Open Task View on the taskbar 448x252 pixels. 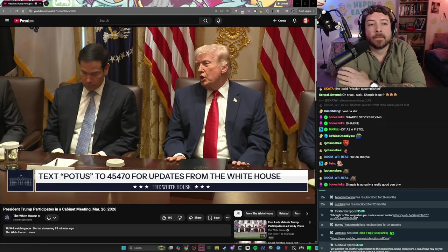(170, 248)
